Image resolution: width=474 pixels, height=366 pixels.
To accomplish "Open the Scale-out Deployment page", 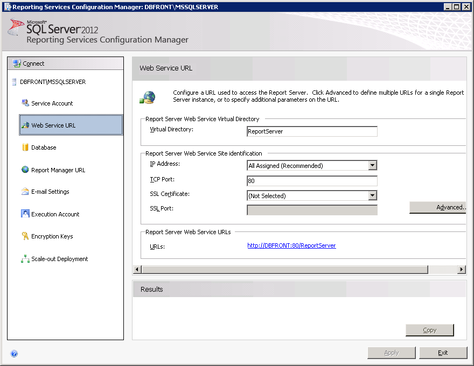I will [59, 259].
